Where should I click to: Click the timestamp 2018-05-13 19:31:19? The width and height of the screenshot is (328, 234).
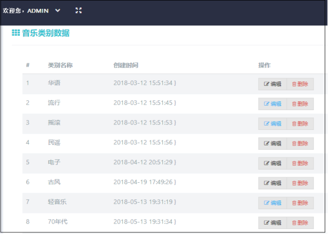143,202
